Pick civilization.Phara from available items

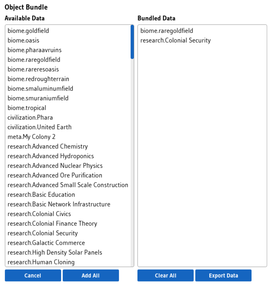(68, 118)
